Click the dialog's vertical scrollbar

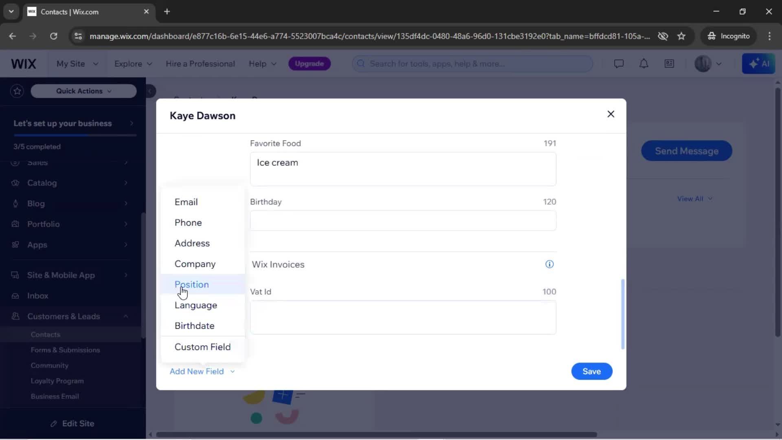(622, 314)
